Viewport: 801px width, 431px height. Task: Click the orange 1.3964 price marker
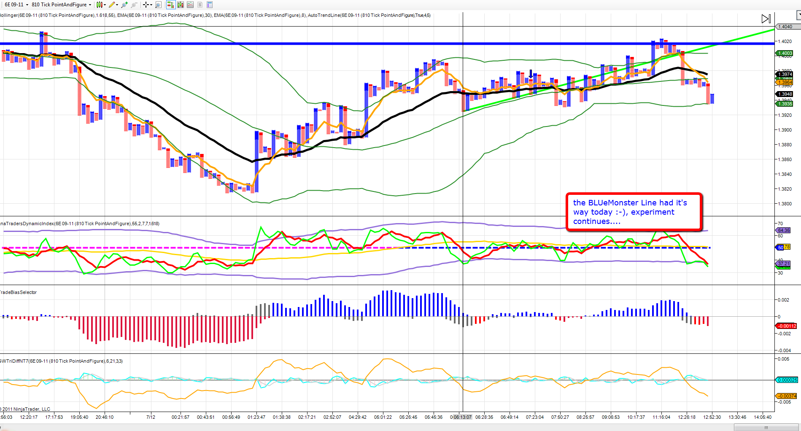point(785,82)
